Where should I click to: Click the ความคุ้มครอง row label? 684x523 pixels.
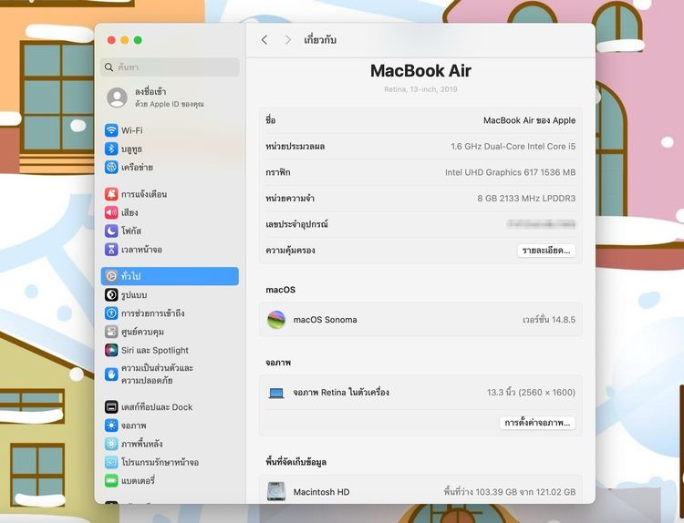[x=290, y=251]
